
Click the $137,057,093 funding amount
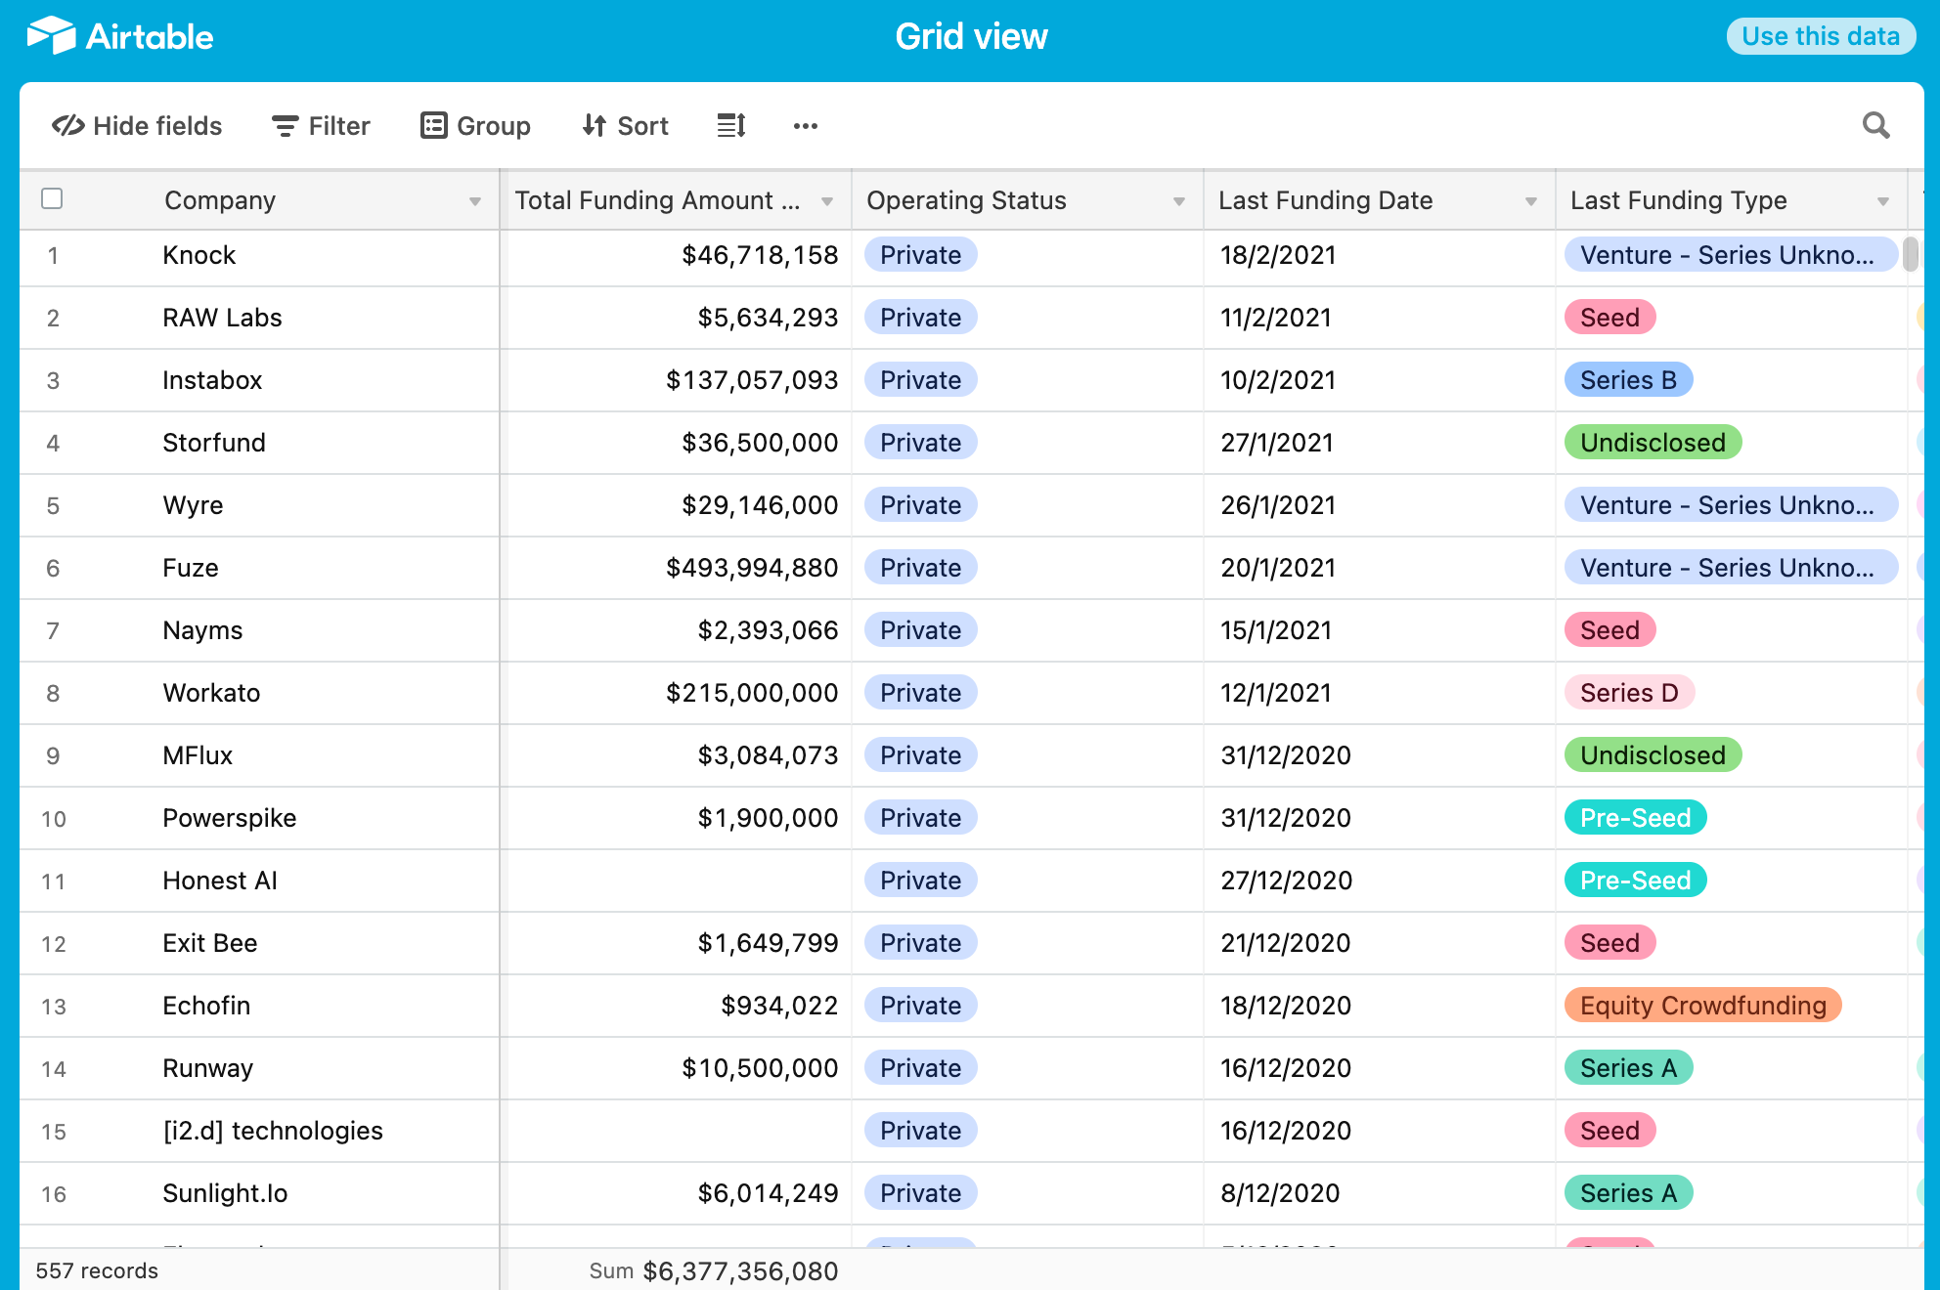click(752, 380)
